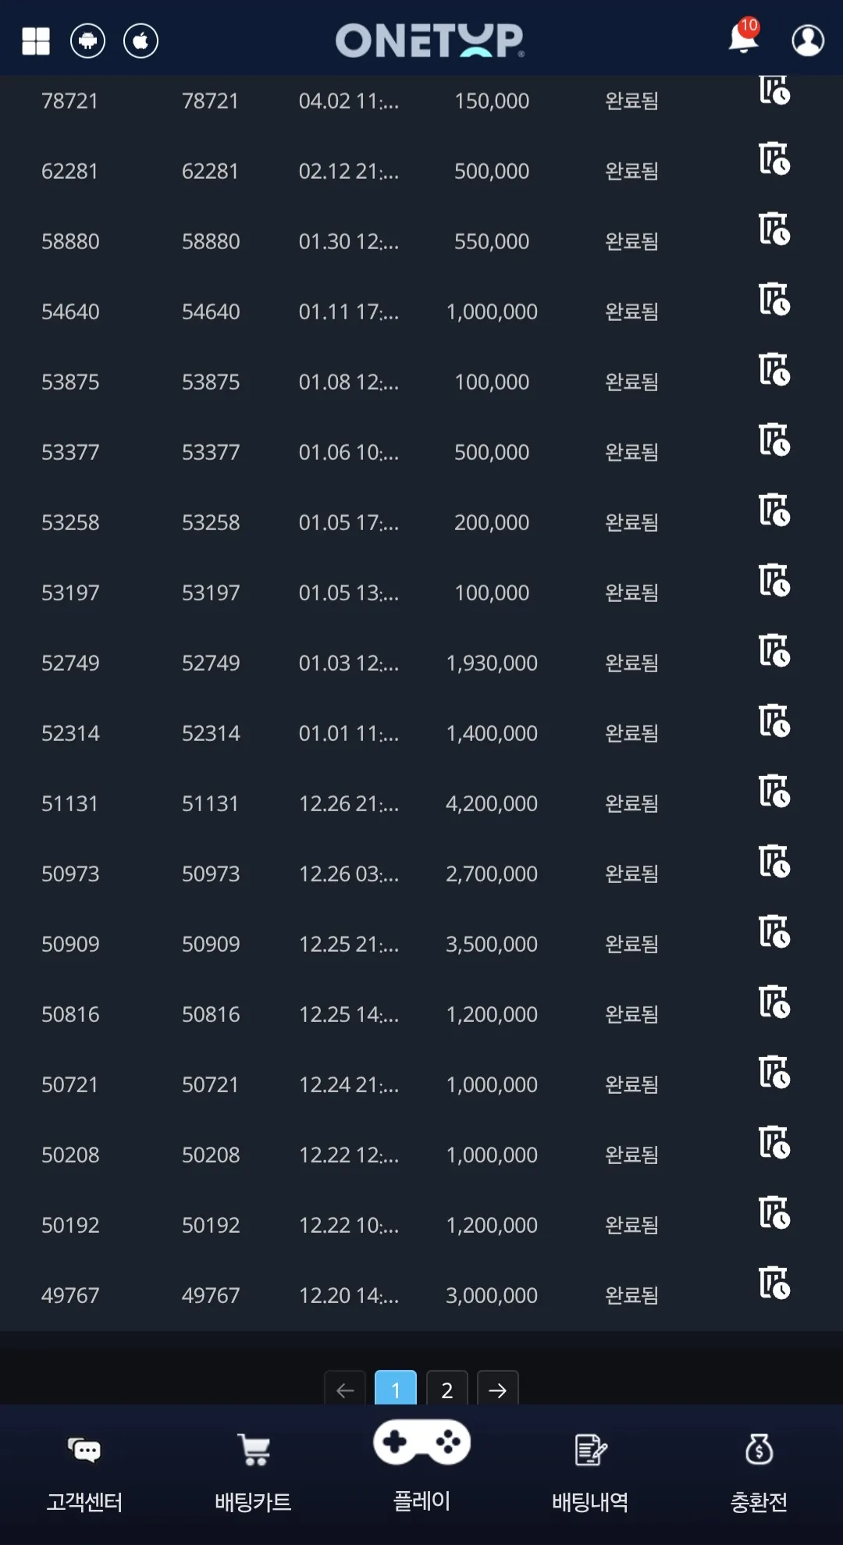Select page 1 in pagination
The width and height of the screenshot is (843, 1545).
396,1389
